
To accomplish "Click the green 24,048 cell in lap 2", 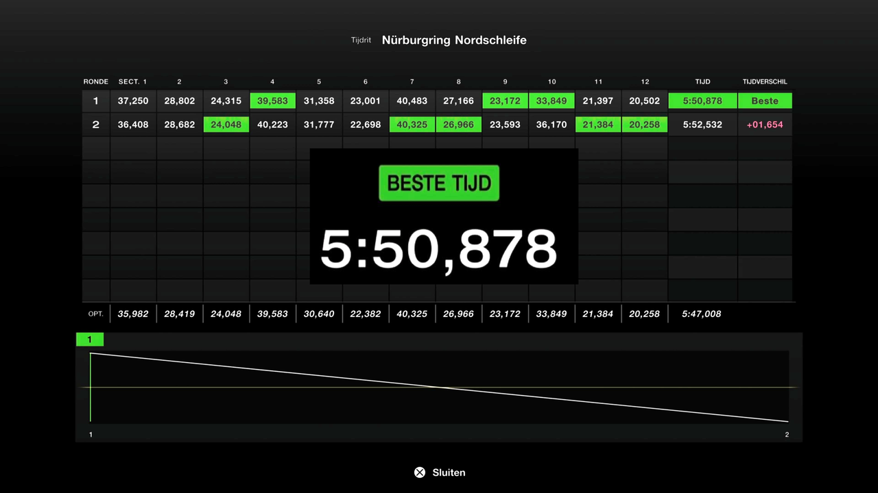I will [x=226, y=125].
